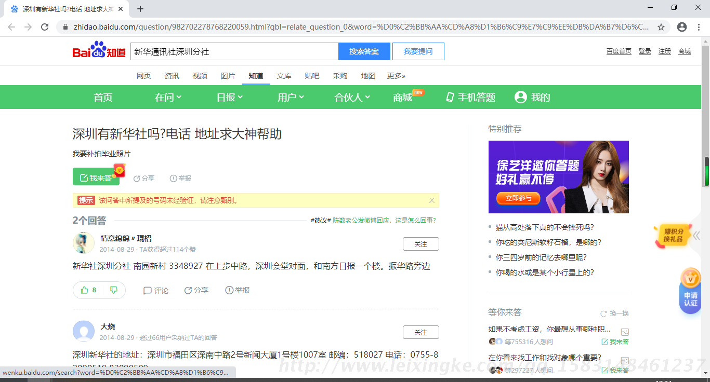Click the top-right 商城 link

point(685,51)
